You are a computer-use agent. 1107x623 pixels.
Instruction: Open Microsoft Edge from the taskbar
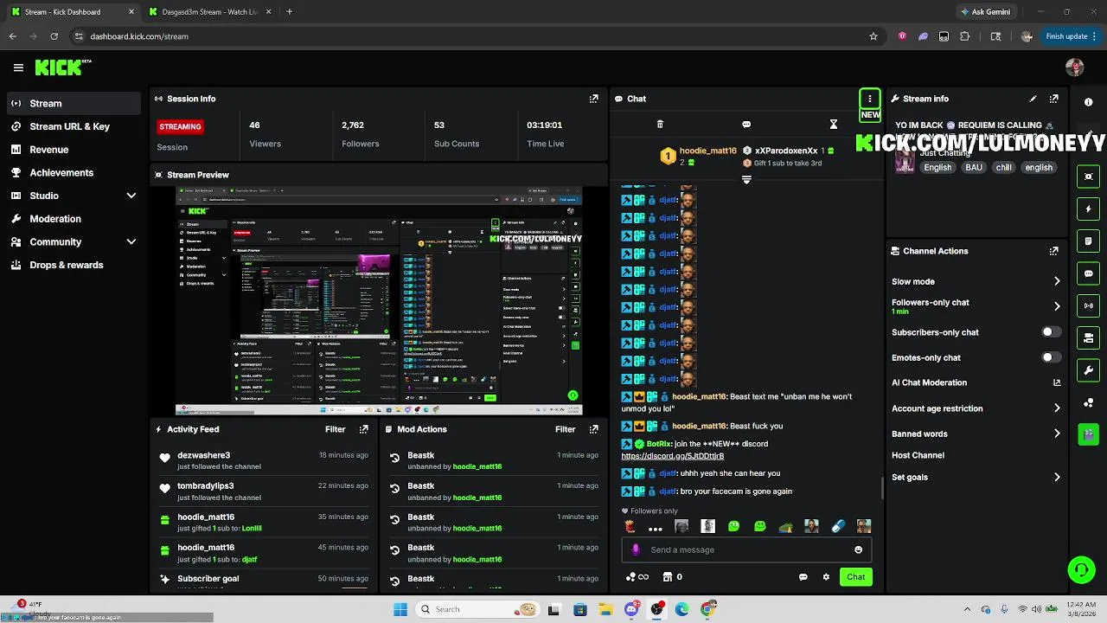click(682, 609)
